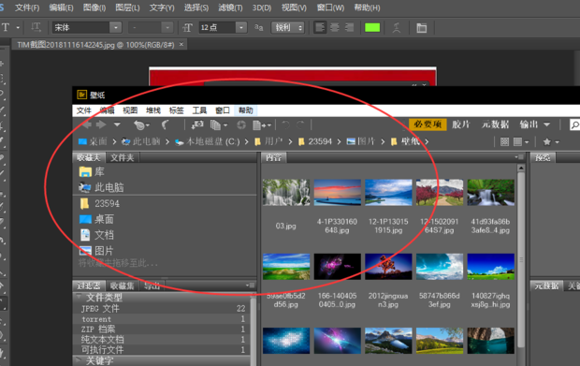Open the recent folders dropdown arrow in Bridge
Screen dimensions: 580x366
[117, 125]
